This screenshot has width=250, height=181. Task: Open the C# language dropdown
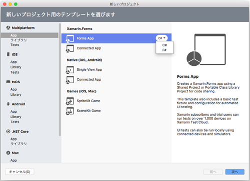pos(161,38)
